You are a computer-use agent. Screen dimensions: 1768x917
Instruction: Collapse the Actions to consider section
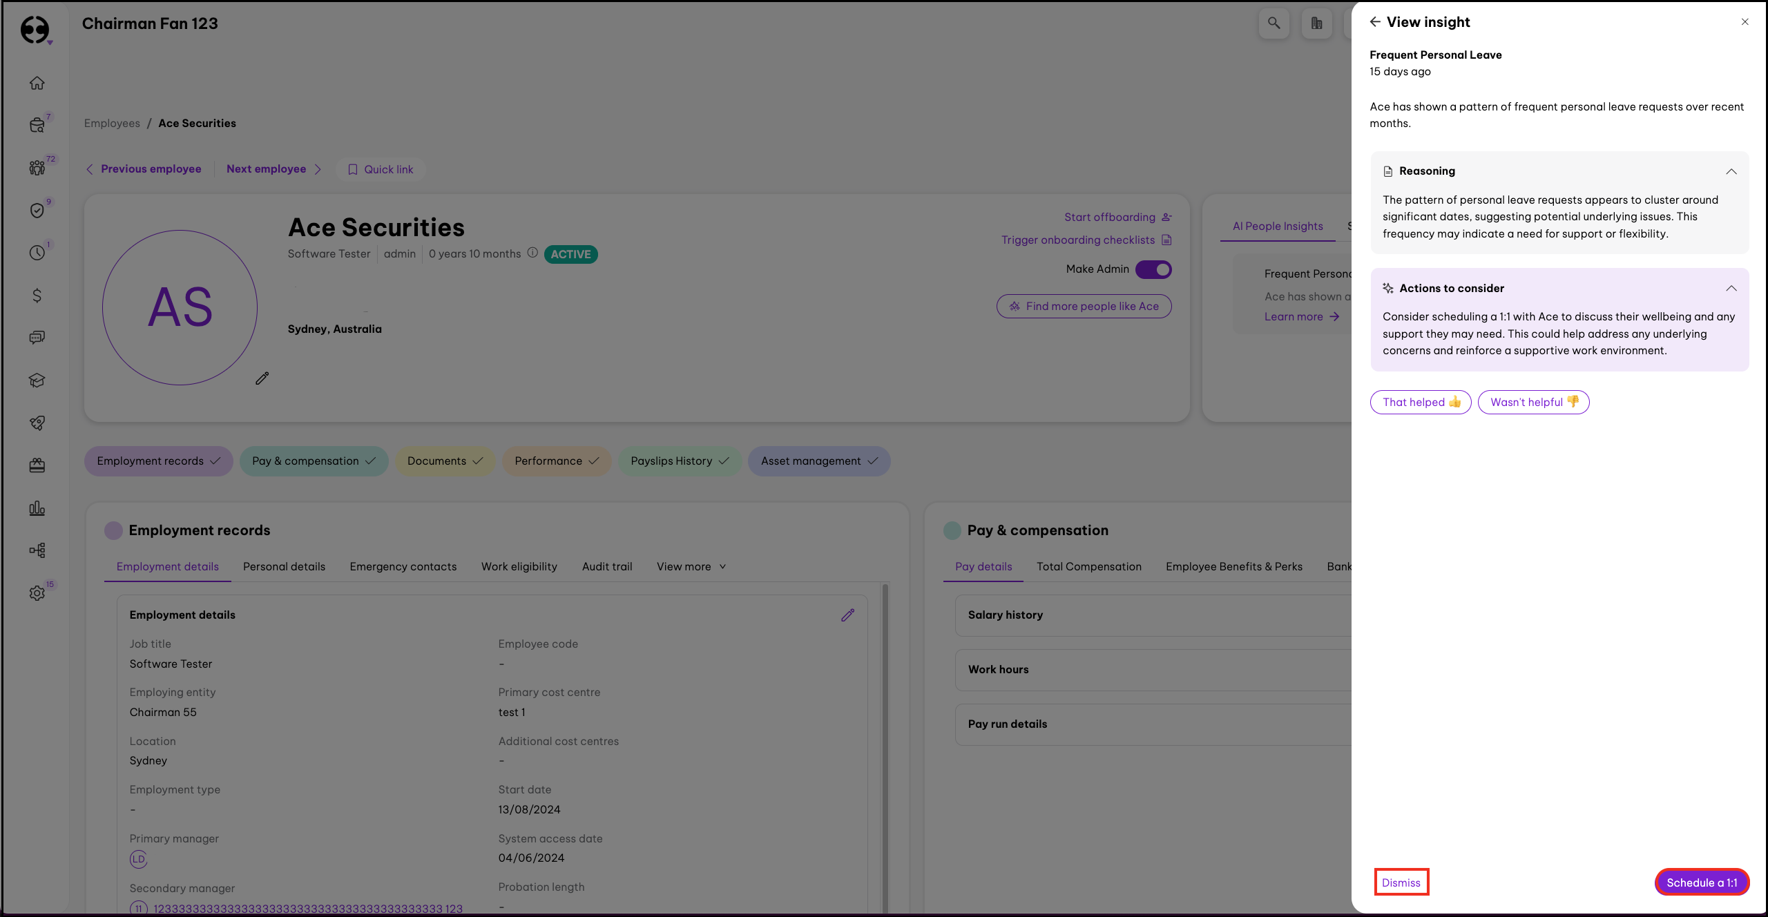click(1731, 289)
